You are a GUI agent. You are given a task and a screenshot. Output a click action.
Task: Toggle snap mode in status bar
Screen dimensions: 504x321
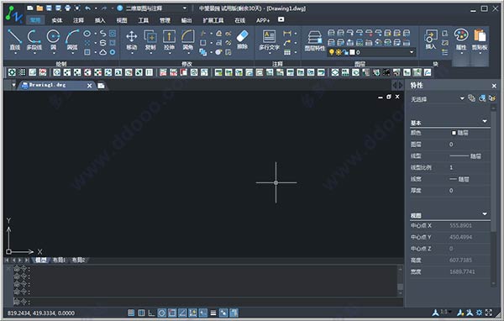(x=131, y=313)
